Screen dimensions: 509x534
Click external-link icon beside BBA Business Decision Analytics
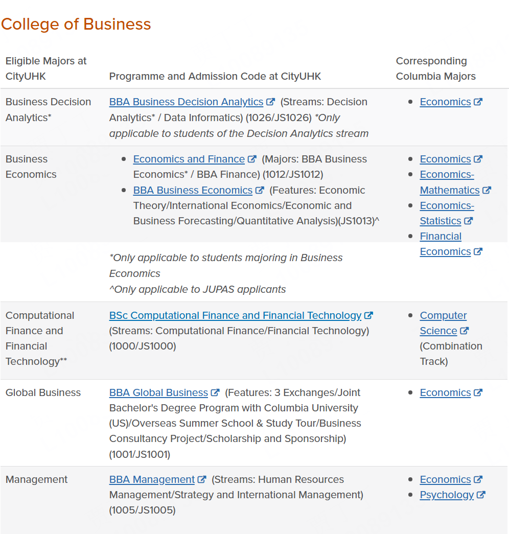[271, 102]
